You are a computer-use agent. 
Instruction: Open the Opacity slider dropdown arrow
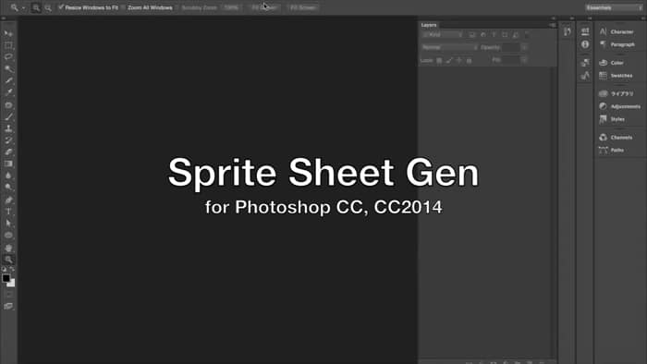524,47
